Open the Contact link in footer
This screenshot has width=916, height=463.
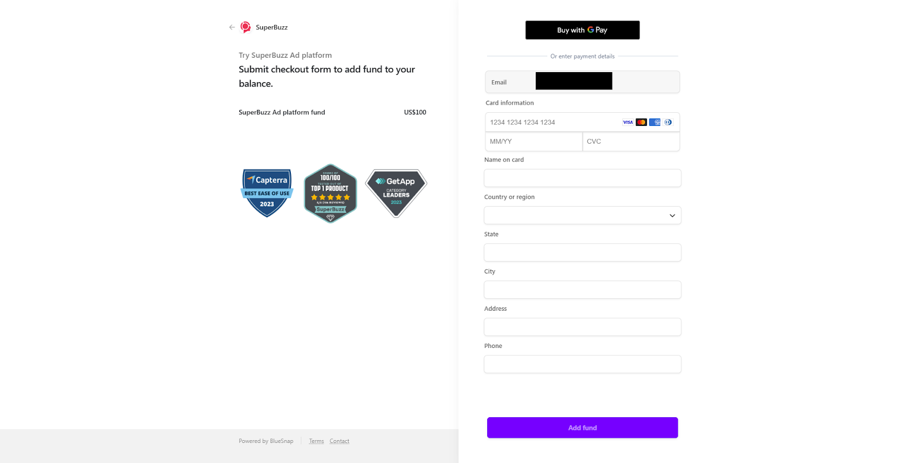(x=339, y=441)
